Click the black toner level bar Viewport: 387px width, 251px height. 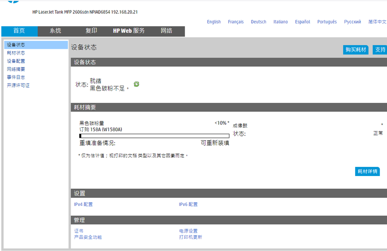[154, 136]
